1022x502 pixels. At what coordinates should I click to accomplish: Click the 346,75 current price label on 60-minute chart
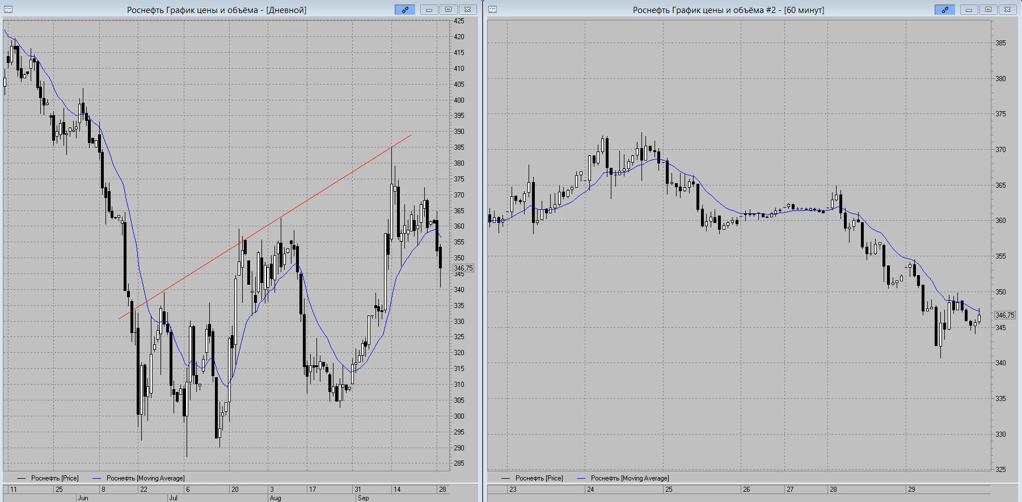click(x=1004, y=315)
